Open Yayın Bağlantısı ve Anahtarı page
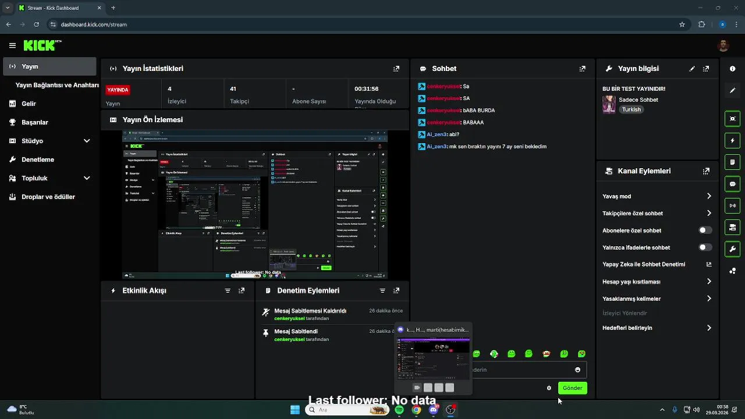This screenshot has width=745, height=419. click(57, 85)
